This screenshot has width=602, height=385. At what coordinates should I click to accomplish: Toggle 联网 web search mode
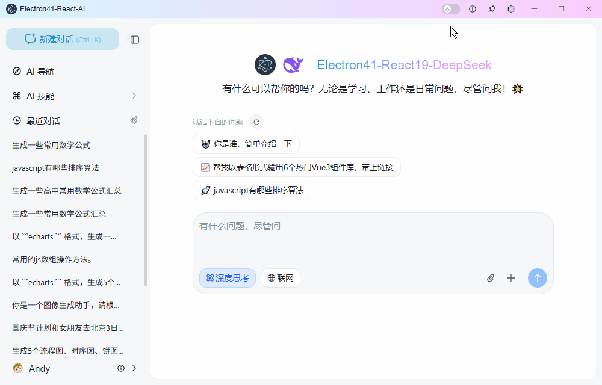tap(281, 278)
